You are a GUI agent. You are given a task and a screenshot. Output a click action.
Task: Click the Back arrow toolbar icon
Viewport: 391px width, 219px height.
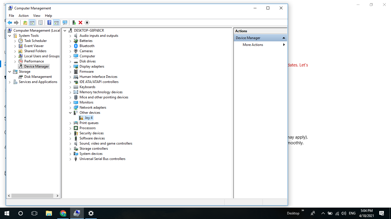tap(10, 23)
